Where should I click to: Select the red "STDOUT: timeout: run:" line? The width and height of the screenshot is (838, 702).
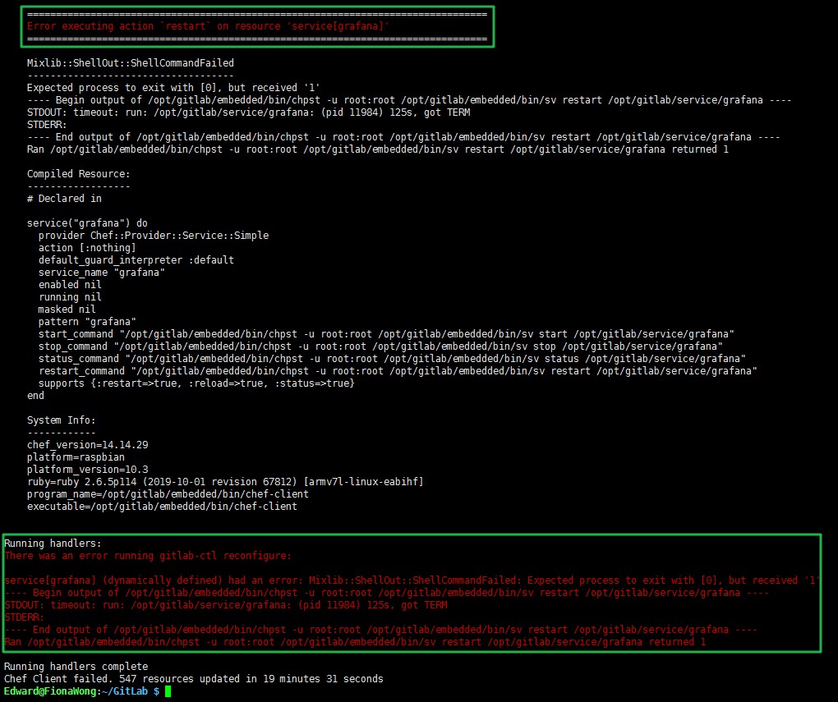(x=226, y=605)
